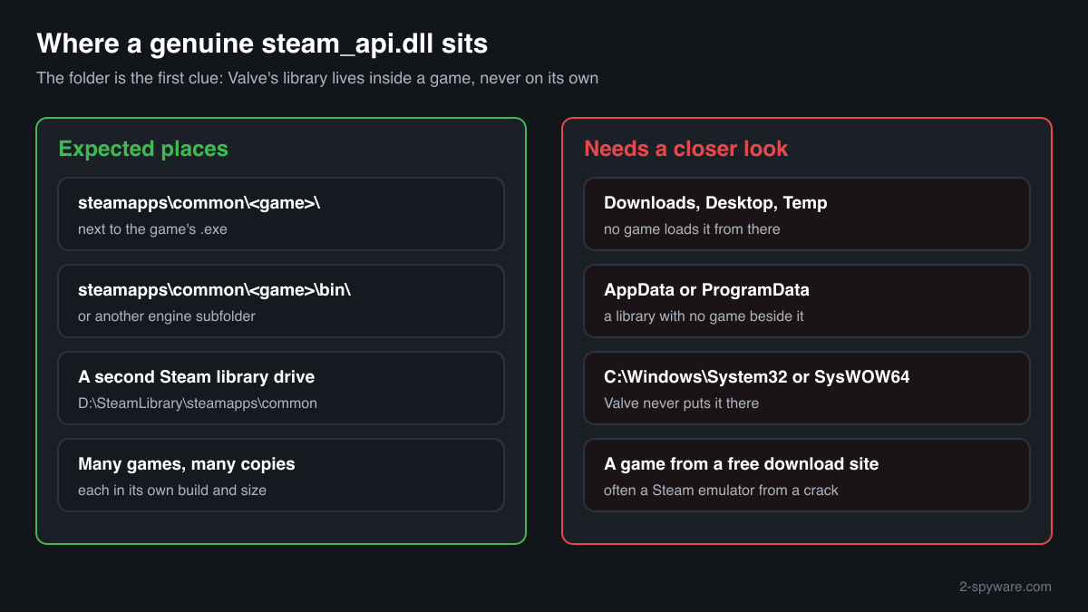Select the 'Needs a closer look' heading

[686, 149]
